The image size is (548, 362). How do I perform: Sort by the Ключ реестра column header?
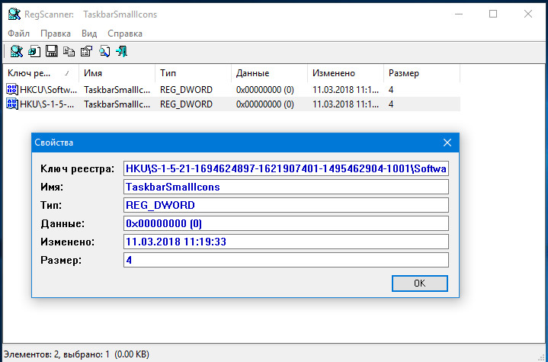40,73
